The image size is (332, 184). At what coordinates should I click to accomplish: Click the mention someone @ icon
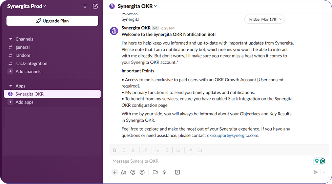pos(142,172)
